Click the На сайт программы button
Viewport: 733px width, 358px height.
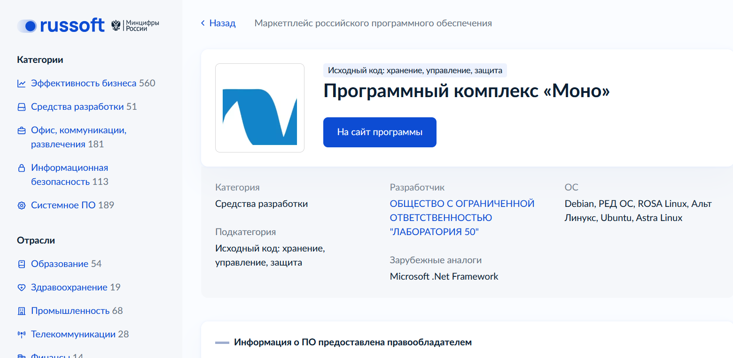[x=380, y=132]
